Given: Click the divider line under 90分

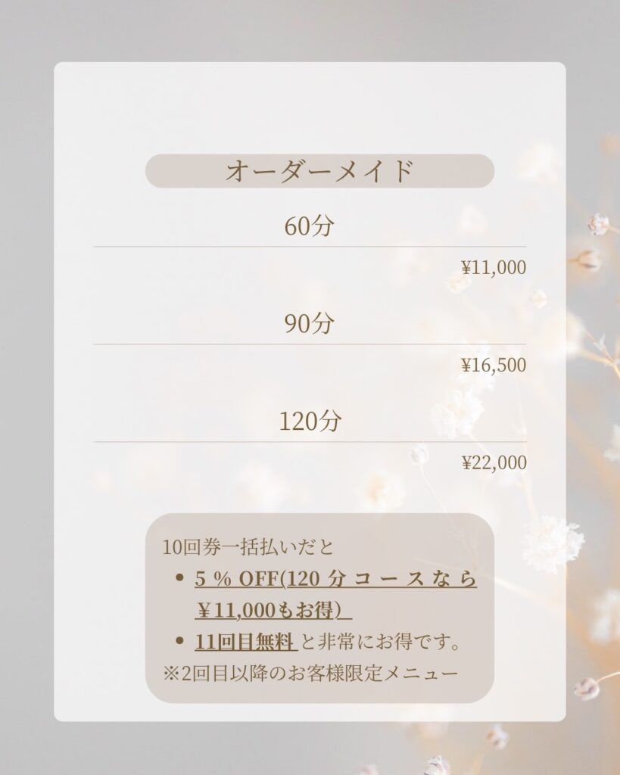Looking at the screenshot, I should (309, 344).
